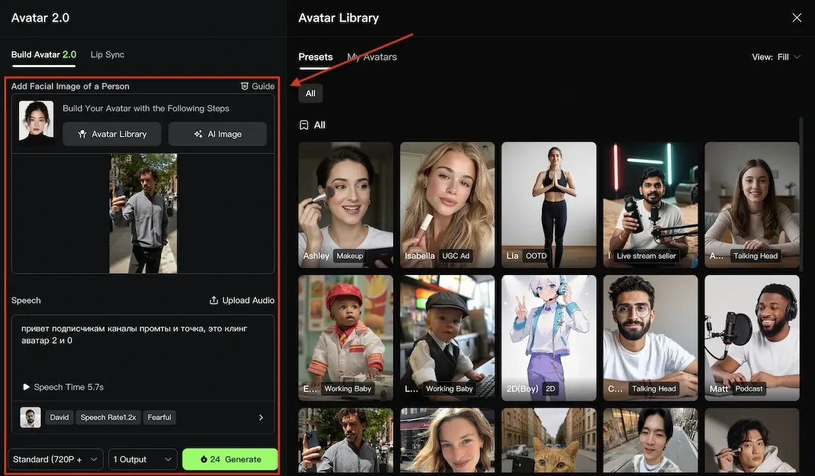Click the bookmark icon beside All heading
This screenshot has width=815, height=476.
point(304,125)
